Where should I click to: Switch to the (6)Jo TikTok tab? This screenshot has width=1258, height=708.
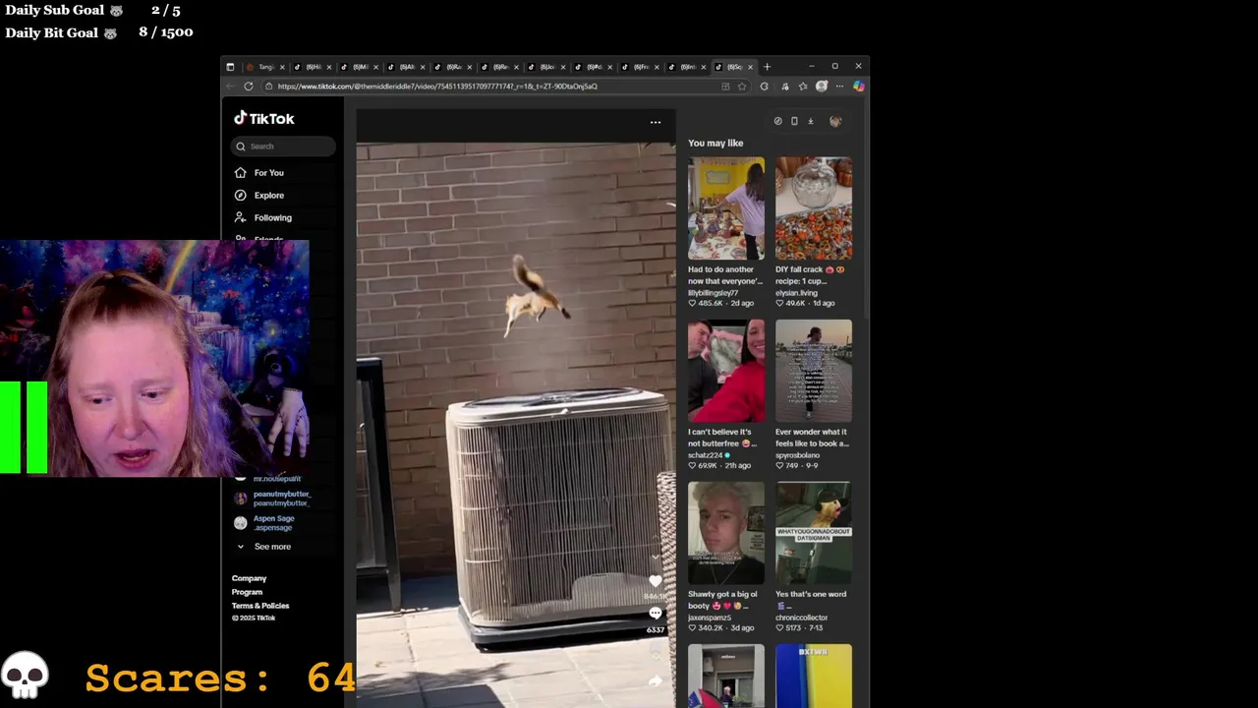[x=546, y=67]
